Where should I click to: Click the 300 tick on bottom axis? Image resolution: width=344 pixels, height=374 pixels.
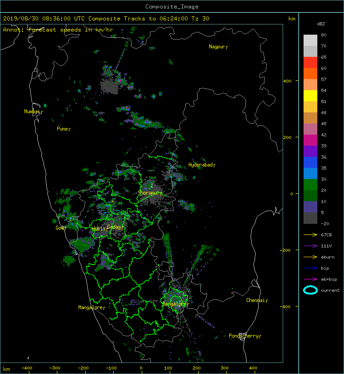click(x=224, y=368)
